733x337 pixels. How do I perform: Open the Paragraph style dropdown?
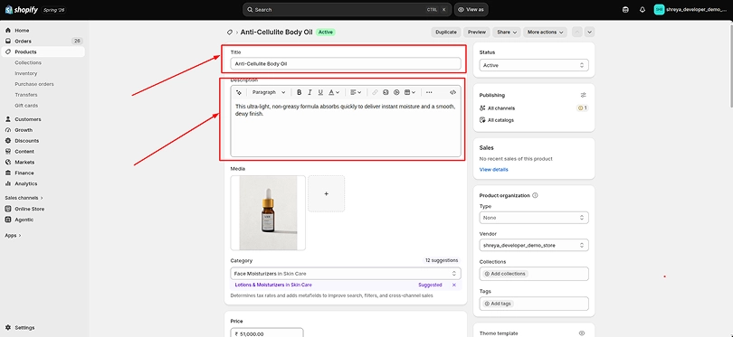(x=269, y=92)
